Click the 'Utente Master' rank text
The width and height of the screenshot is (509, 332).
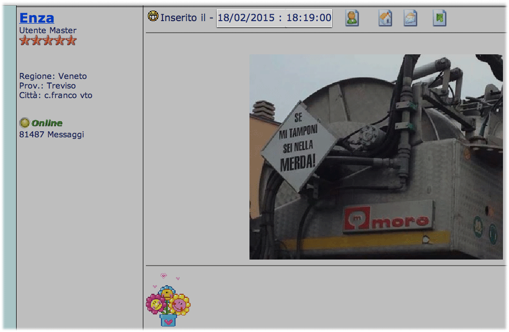tap(48, 30)
